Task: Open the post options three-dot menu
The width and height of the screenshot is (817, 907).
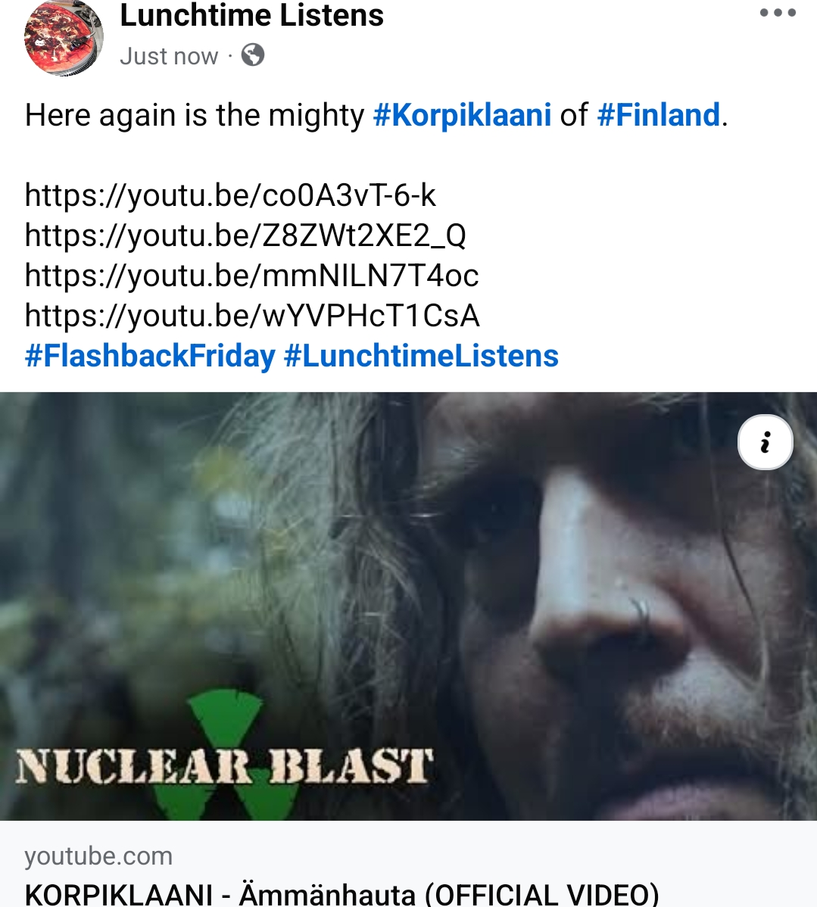Action: coord(778,13)
